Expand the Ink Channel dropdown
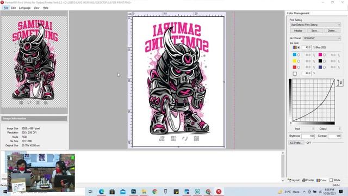 (322, 38)
